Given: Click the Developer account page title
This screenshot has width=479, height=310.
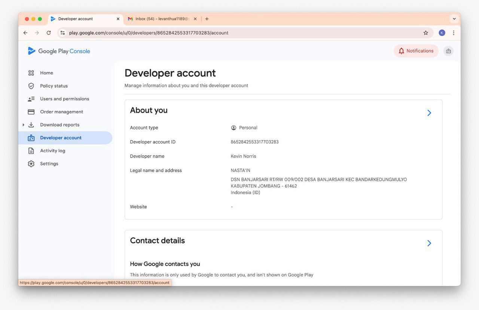Looking at the screenshot, I should (x=170, y=73).
